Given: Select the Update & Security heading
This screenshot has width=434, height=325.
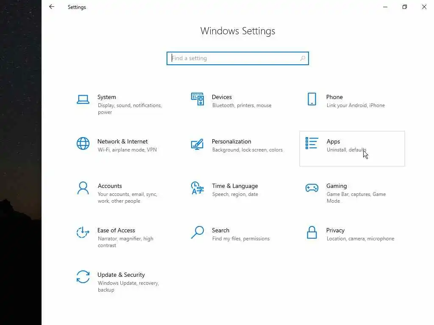Looking at the screenshot, I should tap(121, 275).
